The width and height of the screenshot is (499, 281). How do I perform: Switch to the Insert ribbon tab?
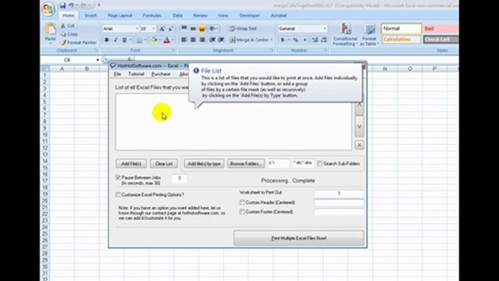(x=91, y=16)
